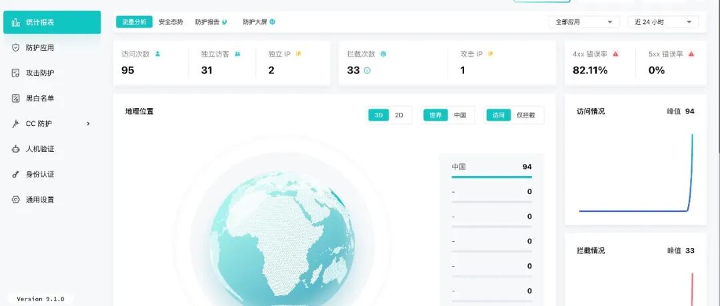The width and height of the screenshot is (720, 306).
Task: Open the 全部应用 dropdown
Action: click(584, 22)
